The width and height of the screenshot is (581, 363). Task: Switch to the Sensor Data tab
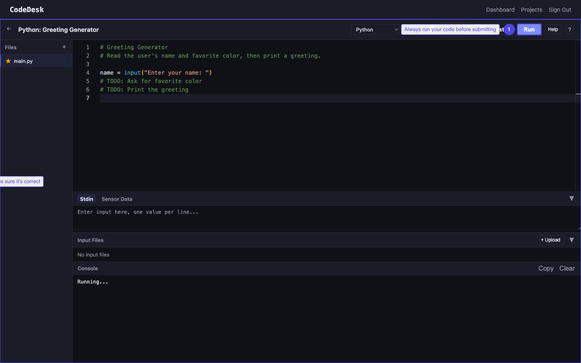click(117, 199)
